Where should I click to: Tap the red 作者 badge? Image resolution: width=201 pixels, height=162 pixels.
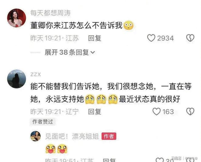pyautogui.click(x=109, y=136)
